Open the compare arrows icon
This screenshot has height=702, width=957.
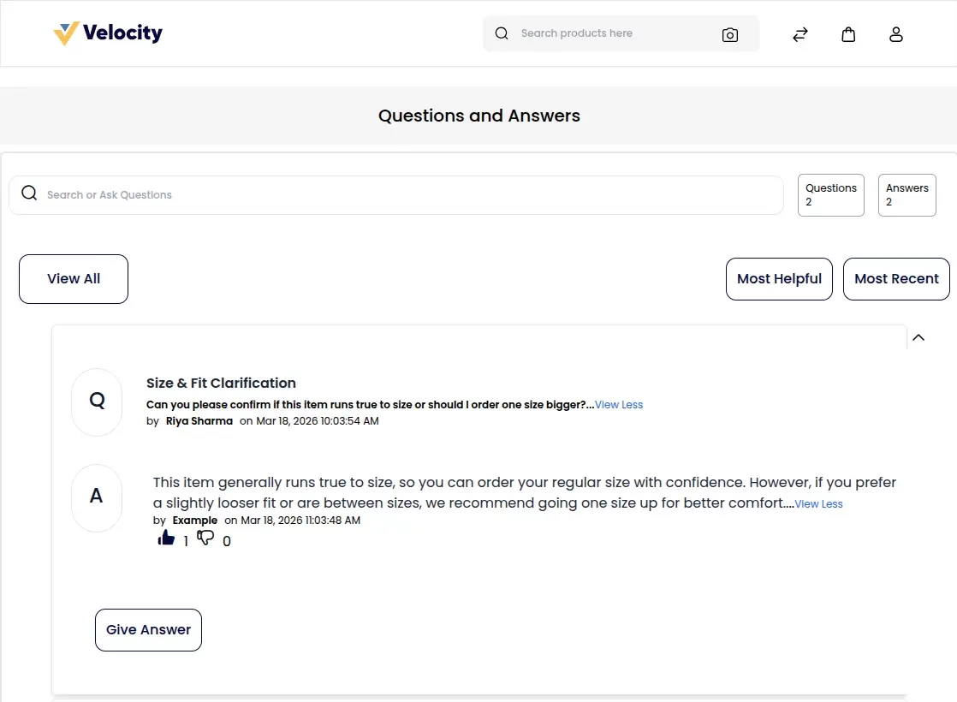pos(800,34)
